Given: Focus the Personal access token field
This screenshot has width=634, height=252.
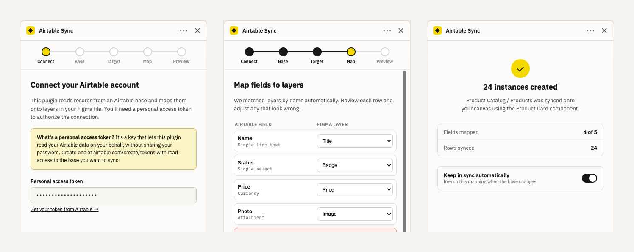Looking at the screenshot, I should point(114,195).
